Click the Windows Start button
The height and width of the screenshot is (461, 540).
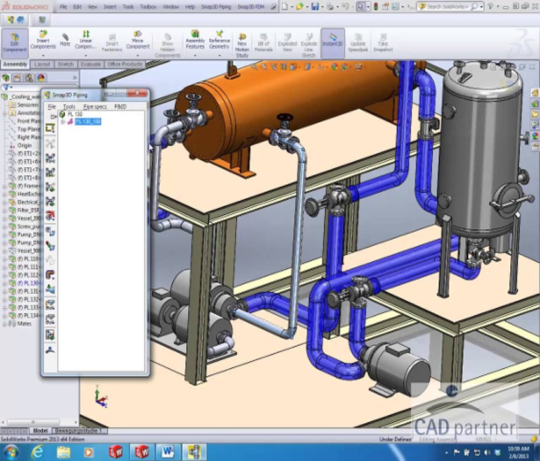pos(11,452)
